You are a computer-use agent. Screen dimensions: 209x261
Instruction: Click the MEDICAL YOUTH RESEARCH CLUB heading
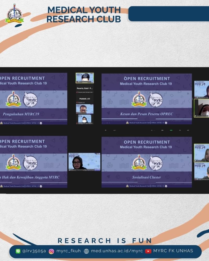click(x=84, y=14)
